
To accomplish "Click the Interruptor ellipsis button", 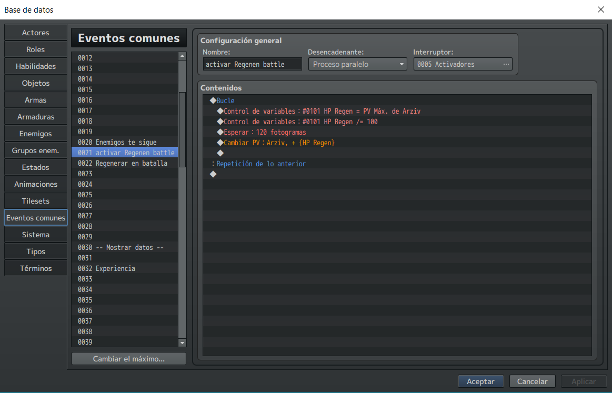I will (x=506, y=64).
